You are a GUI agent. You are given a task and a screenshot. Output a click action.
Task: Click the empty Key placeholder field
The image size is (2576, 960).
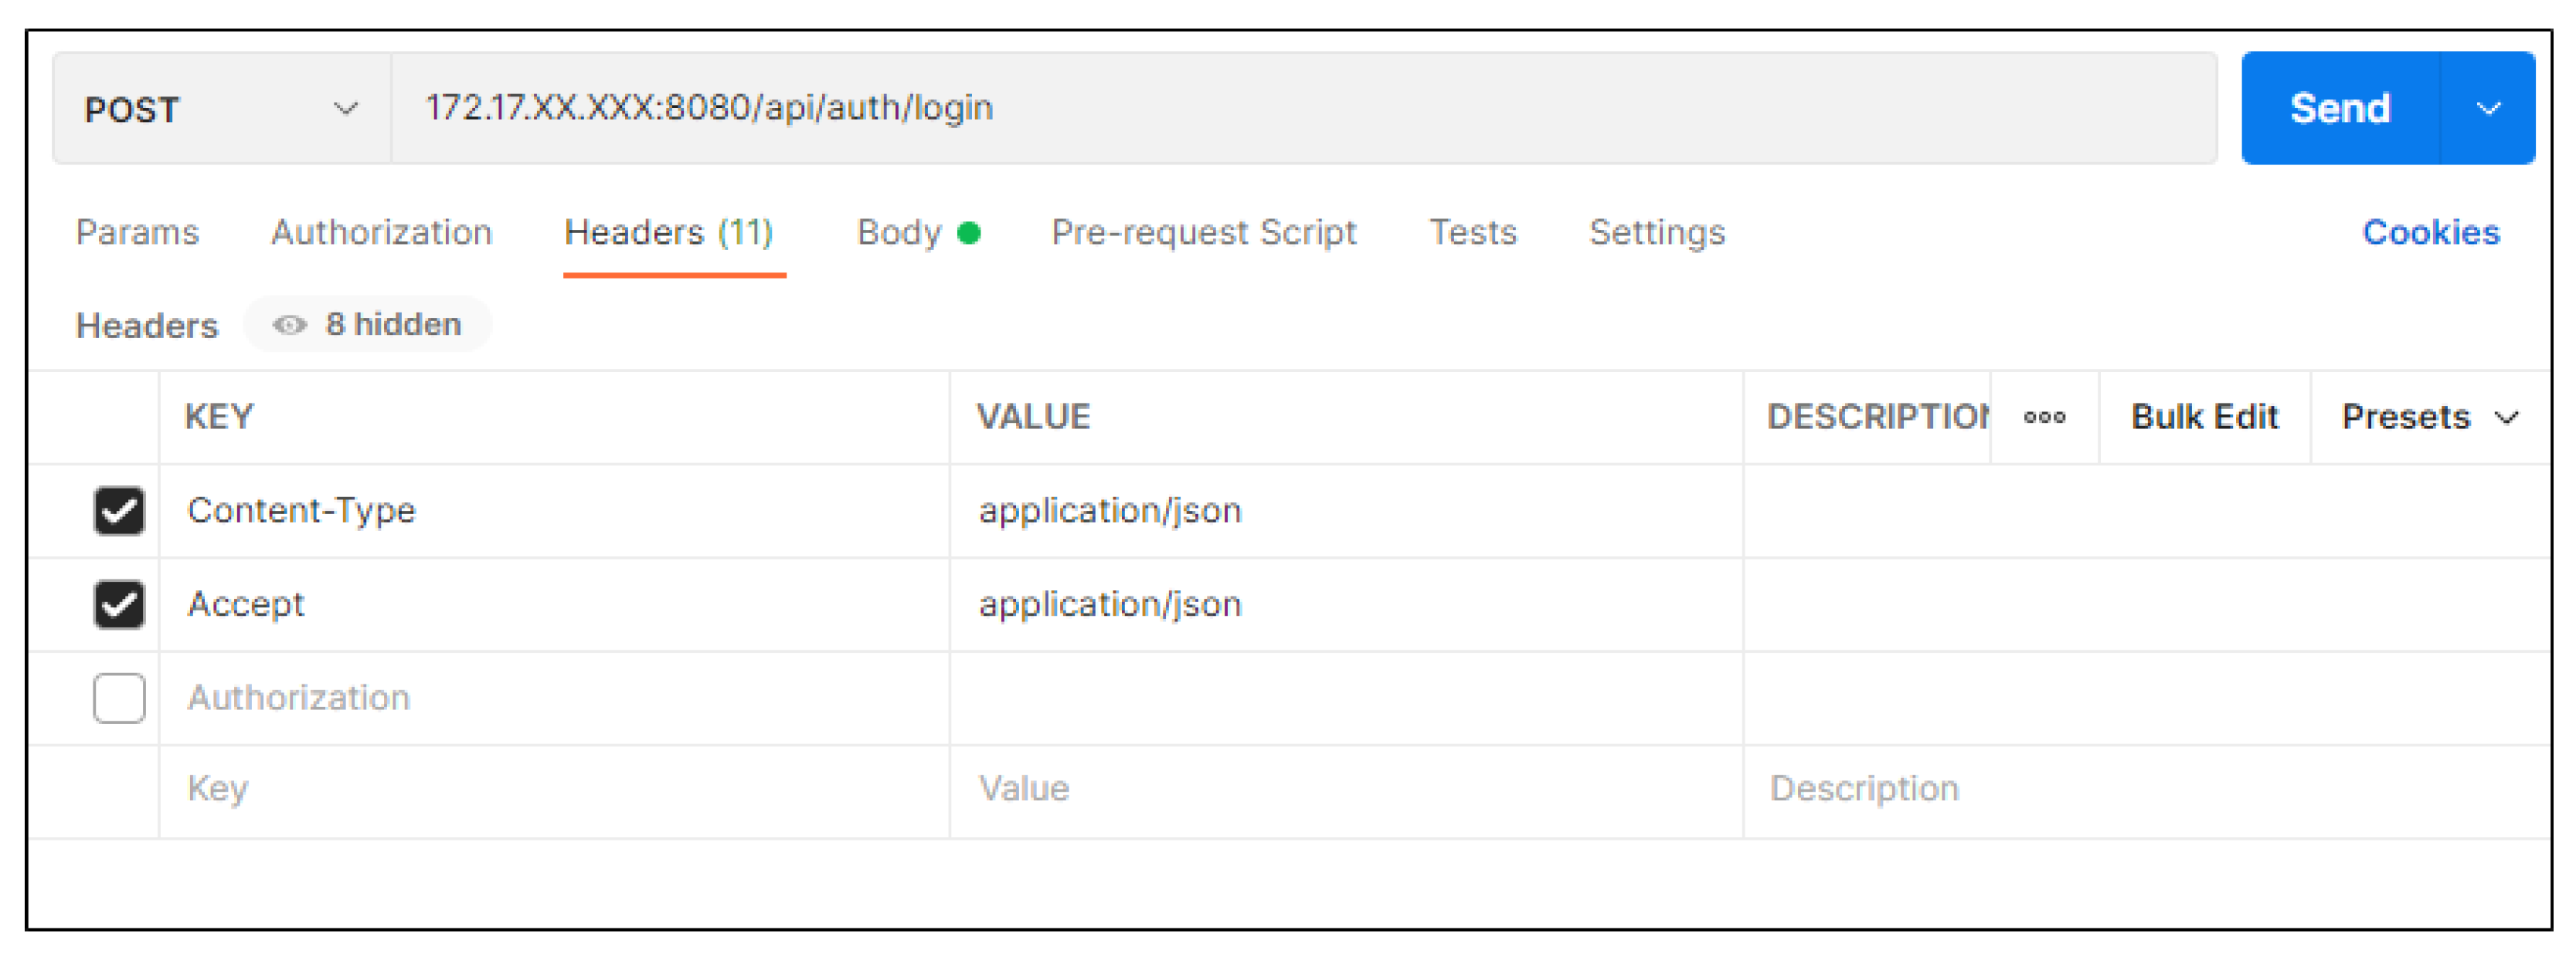550,789
